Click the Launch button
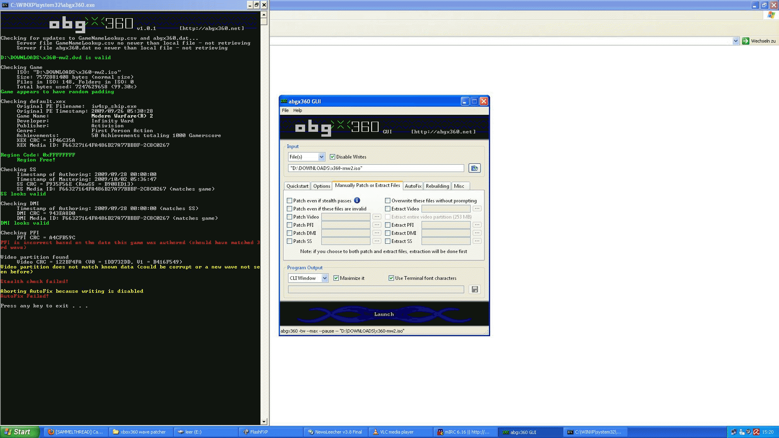The height and width of the screenshot is (438, 779). pos(384,314)
